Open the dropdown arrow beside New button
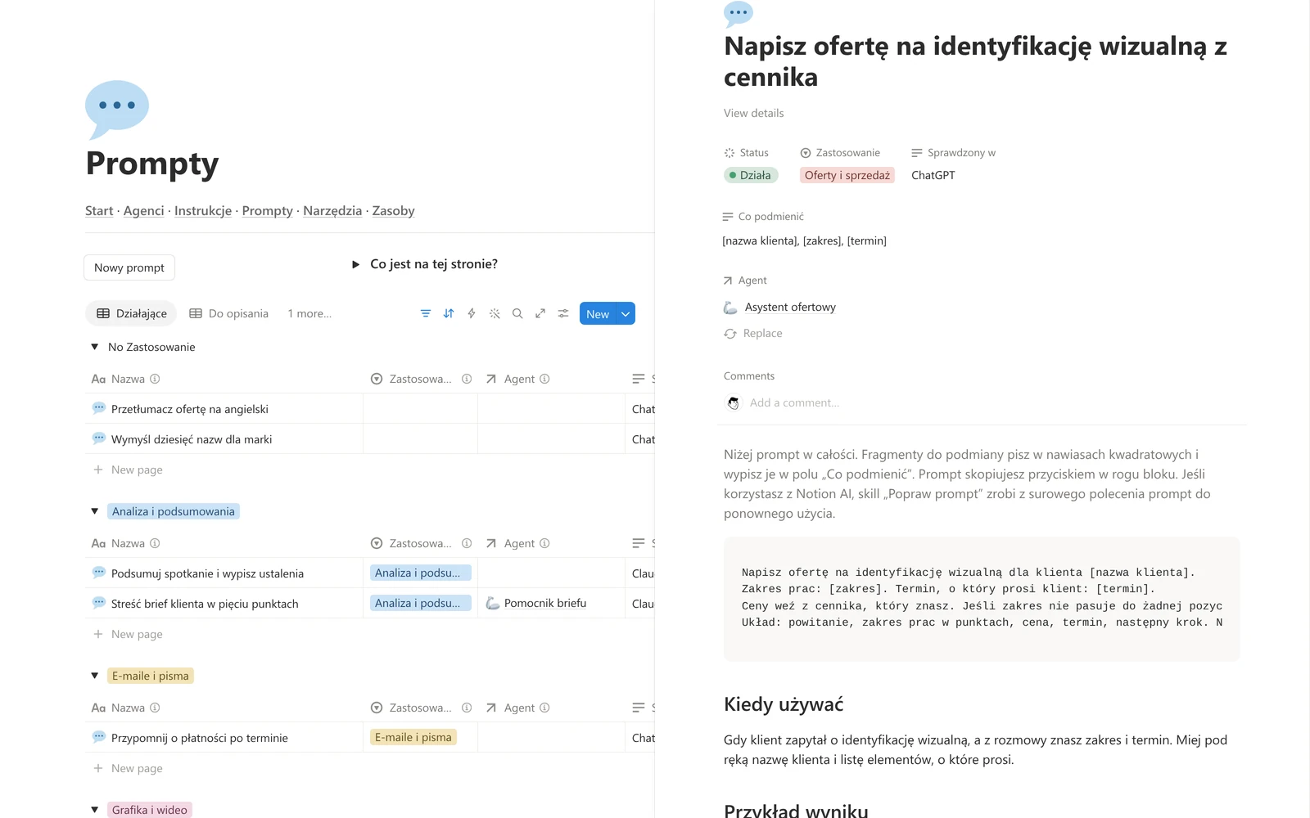The width and height of the screenshot is (1310, 818). pyautogui.click(x=626, y=314)
